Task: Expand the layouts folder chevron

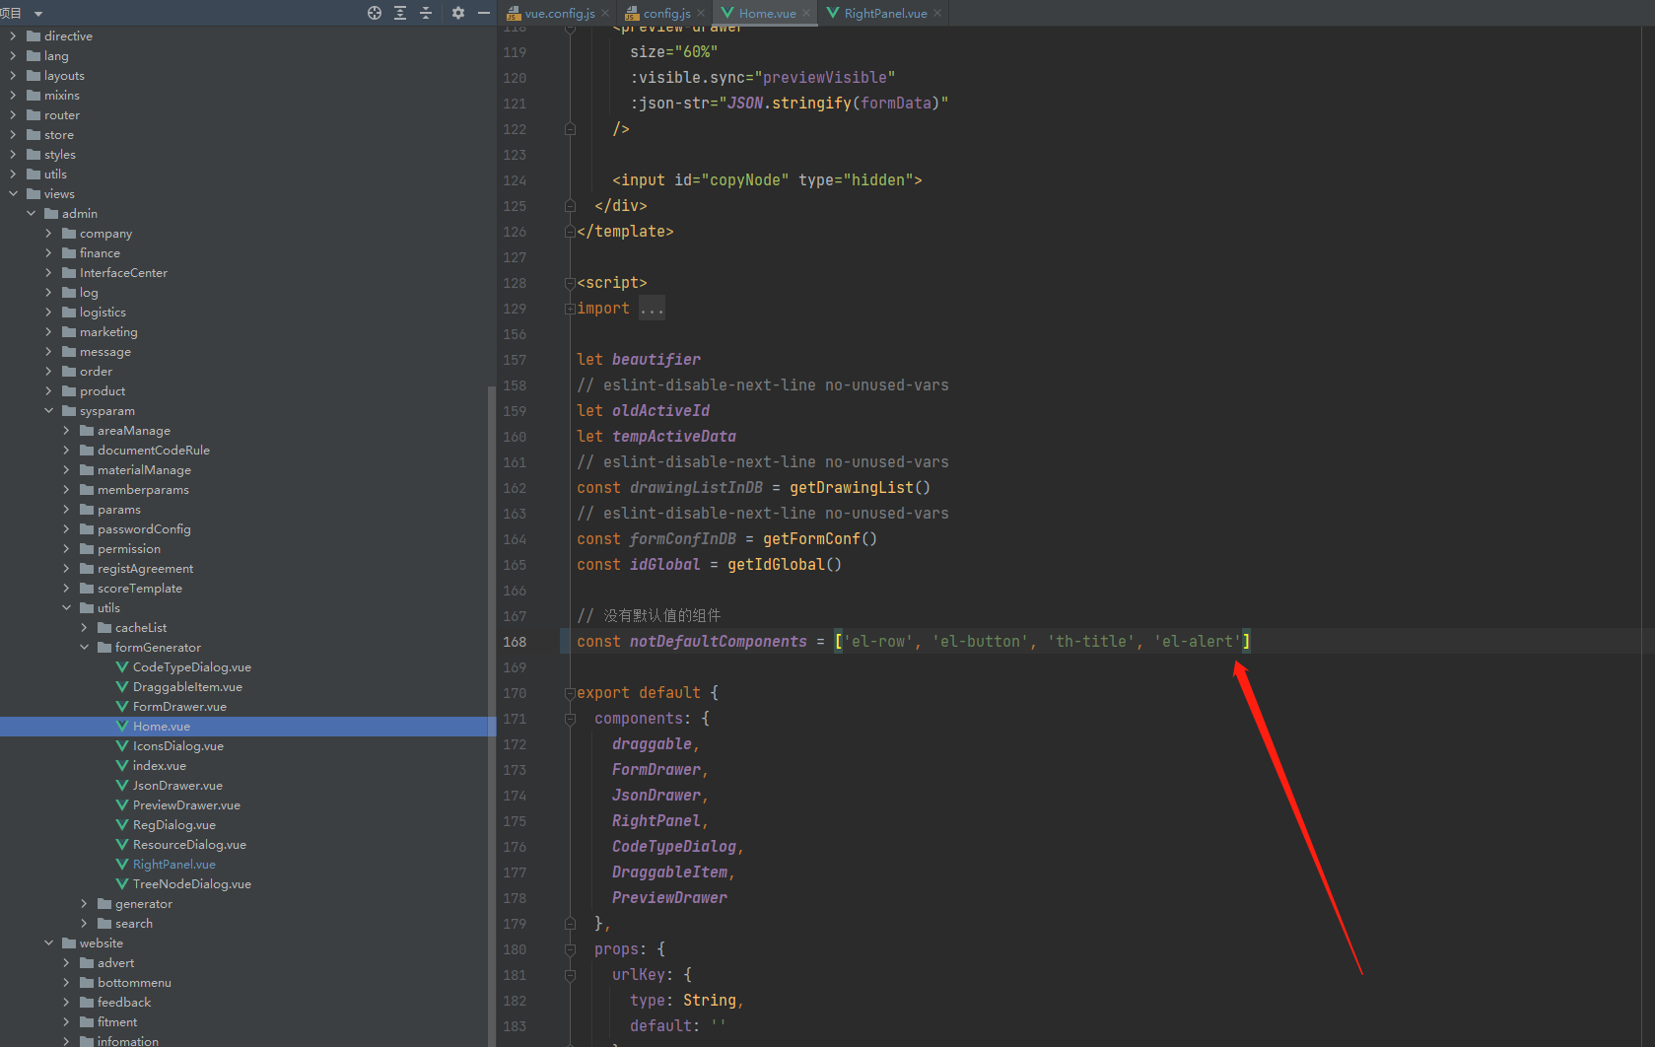Action: (13, 76)
